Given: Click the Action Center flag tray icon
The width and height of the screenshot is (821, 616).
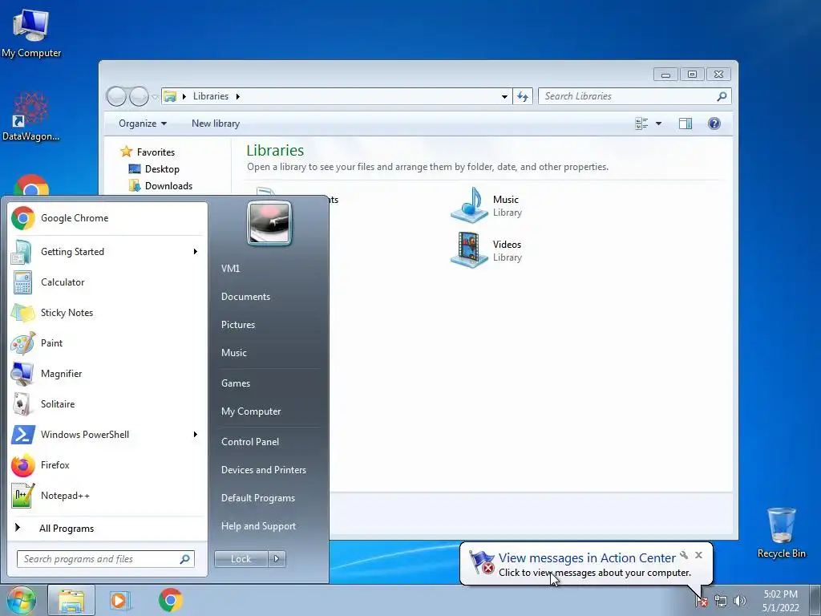Looking at the screenshot, I should click(x=702, y=602).
